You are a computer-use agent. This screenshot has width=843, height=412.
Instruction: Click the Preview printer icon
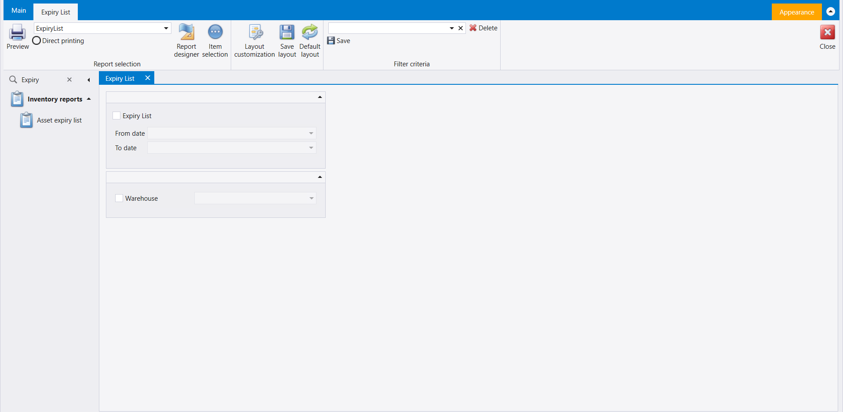tap(17, 32)
